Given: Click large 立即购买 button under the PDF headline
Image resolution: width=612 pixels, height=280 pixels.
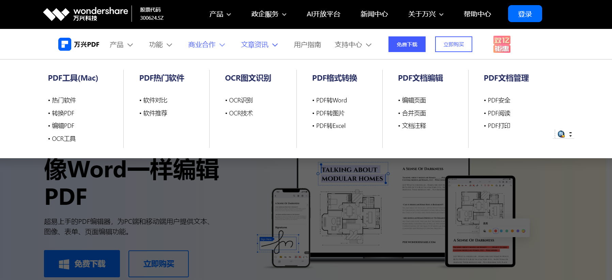Looking at the screenshot, I should tap(158, 264).
